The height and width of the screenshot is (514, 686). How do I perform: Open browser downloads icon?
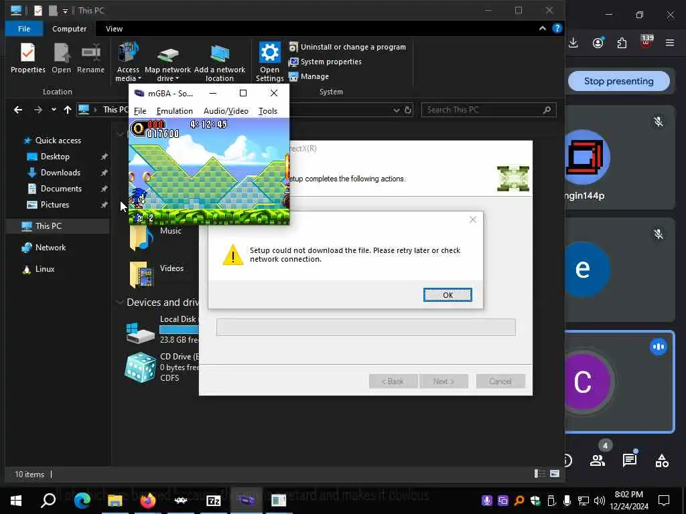click(x=573, y=43)
